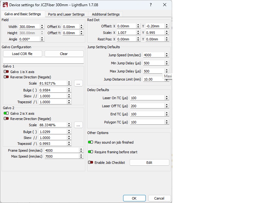The width and height of the screenshot is (254, 203).
Task: Open Galvo 2 Scale ellipsis button
Action: (78, 125)
